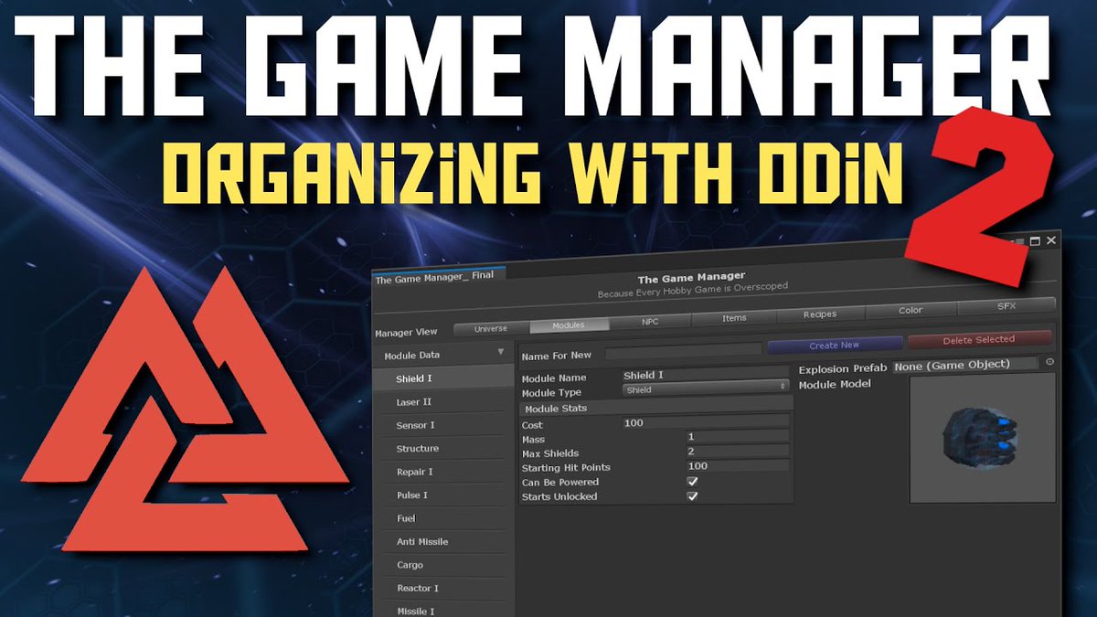Open the NPC manager tab
This screenshot has height=617, width=1097.
point(650,322)
